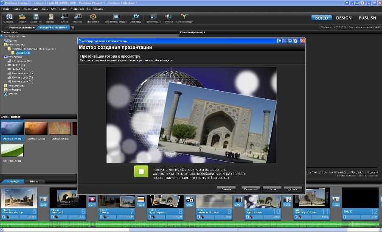Click the Отмена (Cancel) button in wizard

pyautogui.click(x=226, y=189)
